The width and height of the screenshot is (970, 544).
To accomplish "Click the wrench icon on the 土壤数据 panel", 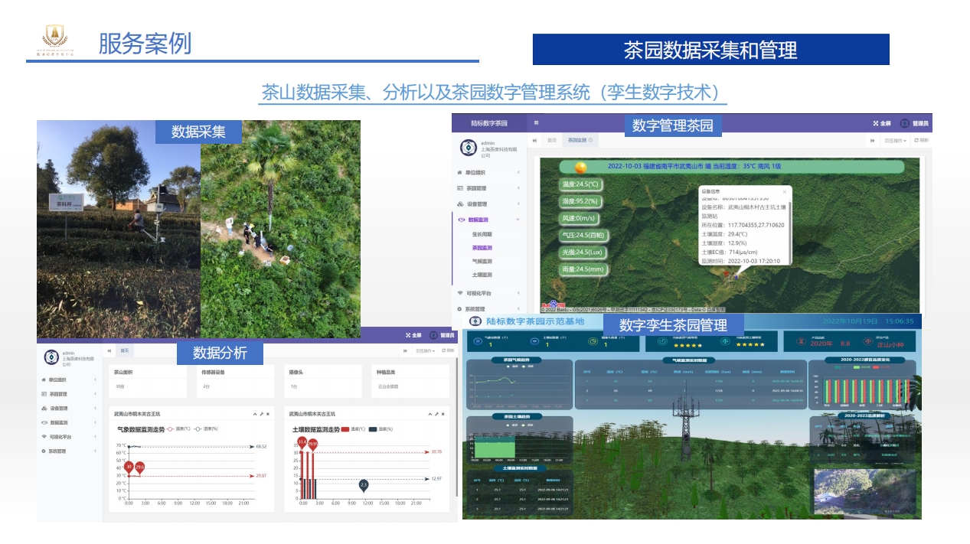I will (x=436, y=414).
